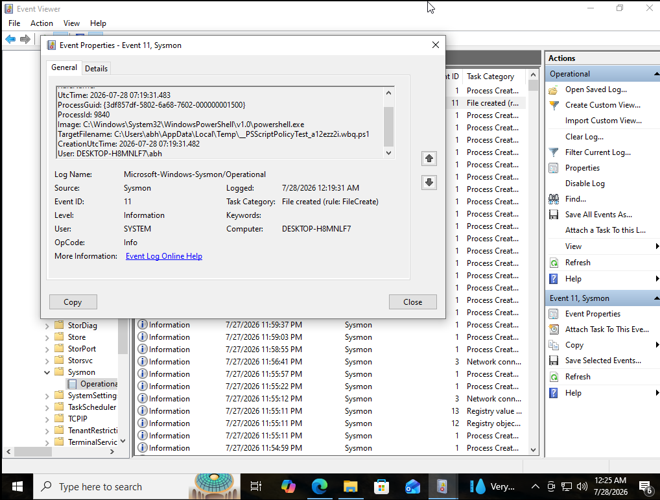The height and width of the screenshot is (500, 660).
Task: Open the File menu
Action: (x=14, y=23)
